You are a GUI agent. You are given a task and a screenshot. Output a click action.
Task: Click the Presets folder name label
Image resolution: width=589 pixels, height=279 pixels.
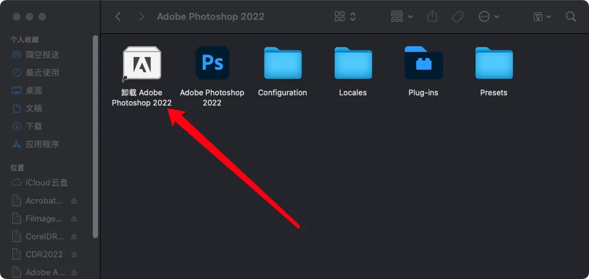pyautogui.click(x=494, y=93)
